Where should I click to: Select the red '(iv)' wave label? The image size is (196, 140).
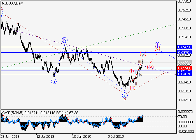pyautogui.click(x=151, y=67)
